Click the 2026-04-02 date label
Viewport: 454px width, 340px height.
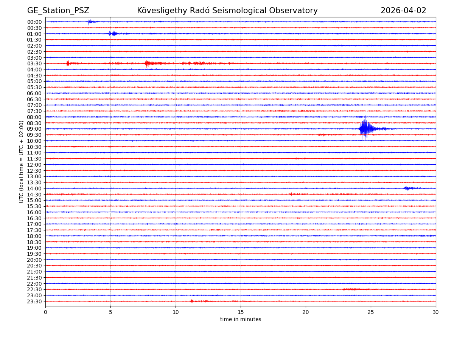coord(403,11)
